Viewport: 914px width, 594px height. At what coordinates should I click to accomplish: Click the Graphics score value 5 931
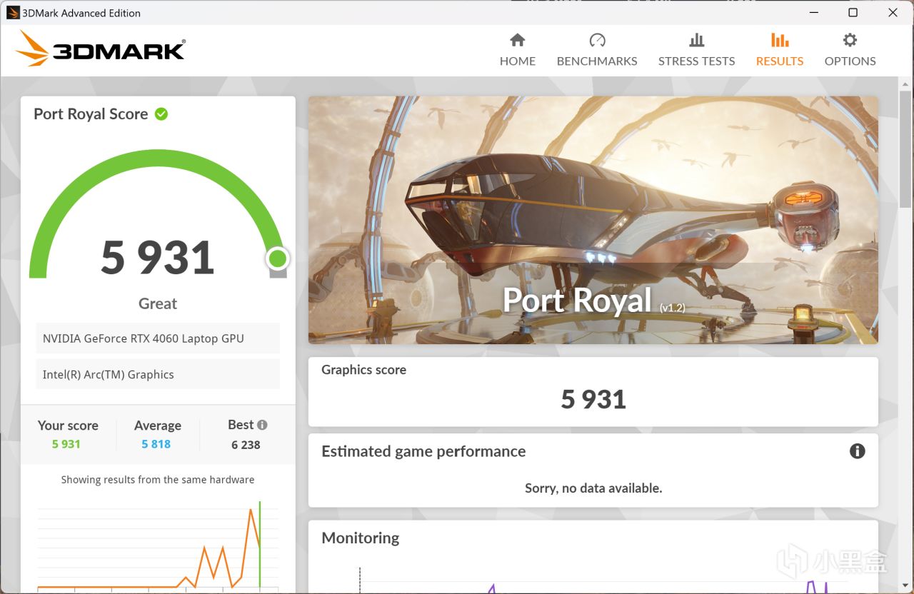click(x=593, y=399)
